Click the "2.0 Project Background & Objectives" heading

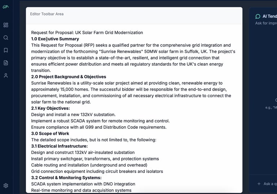69,77
